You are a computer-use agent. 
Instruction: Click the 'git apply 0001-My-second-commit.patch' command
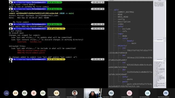[30, 26]
